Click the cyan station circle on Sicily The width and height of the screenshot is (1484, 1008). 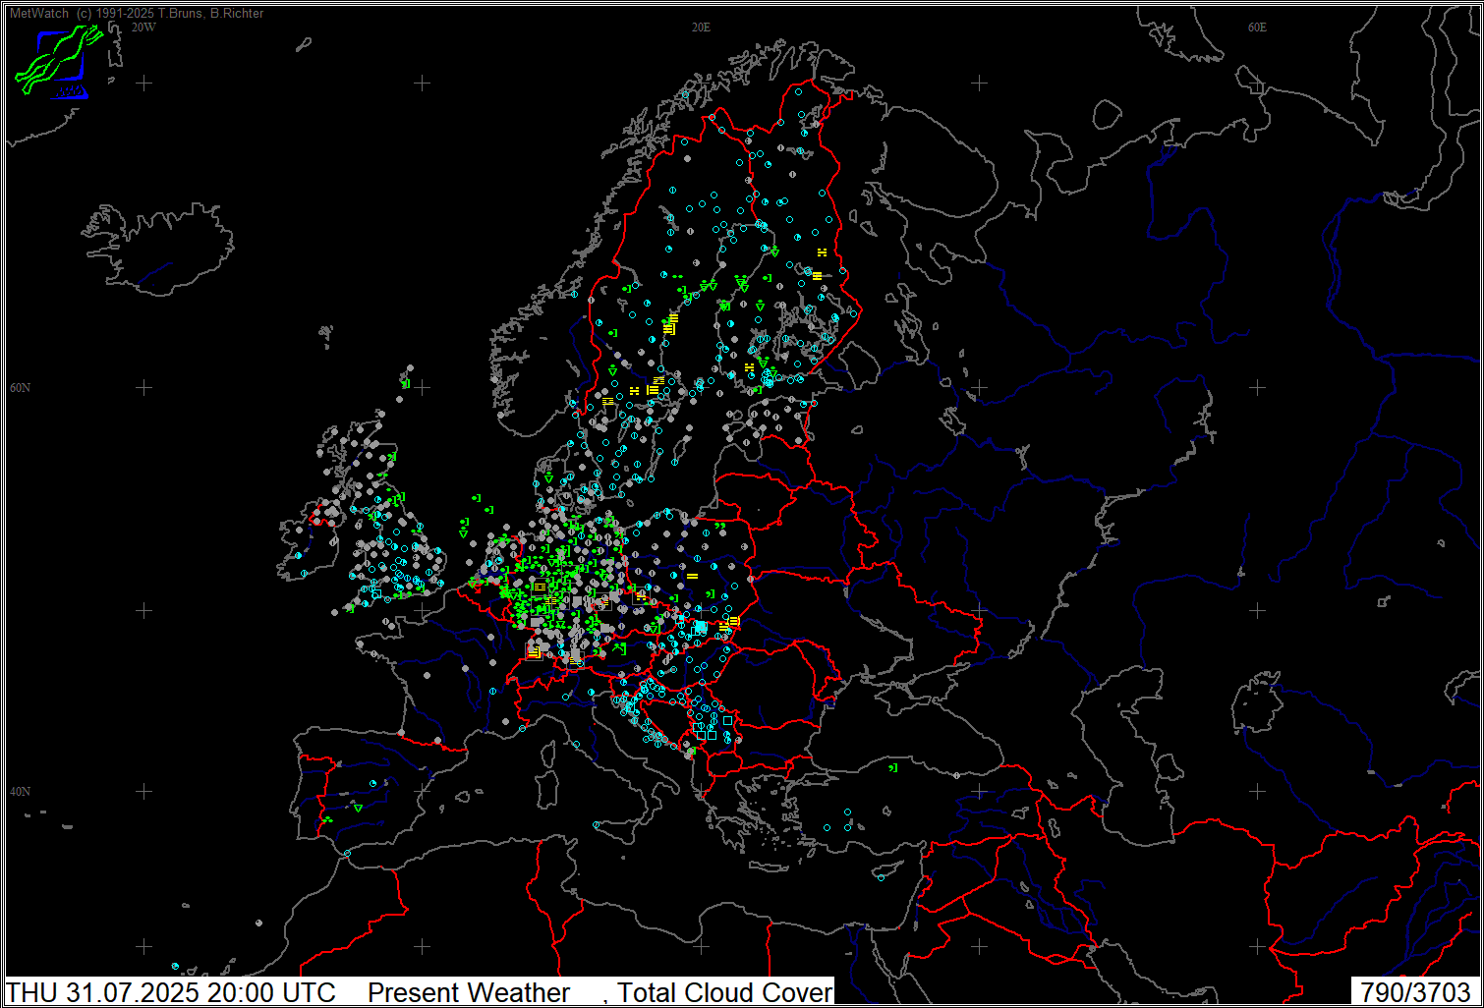tap(597, 824)
